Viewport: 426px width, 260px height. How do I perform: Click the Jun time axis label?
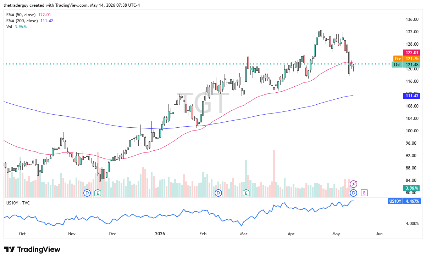pos(379,234)
